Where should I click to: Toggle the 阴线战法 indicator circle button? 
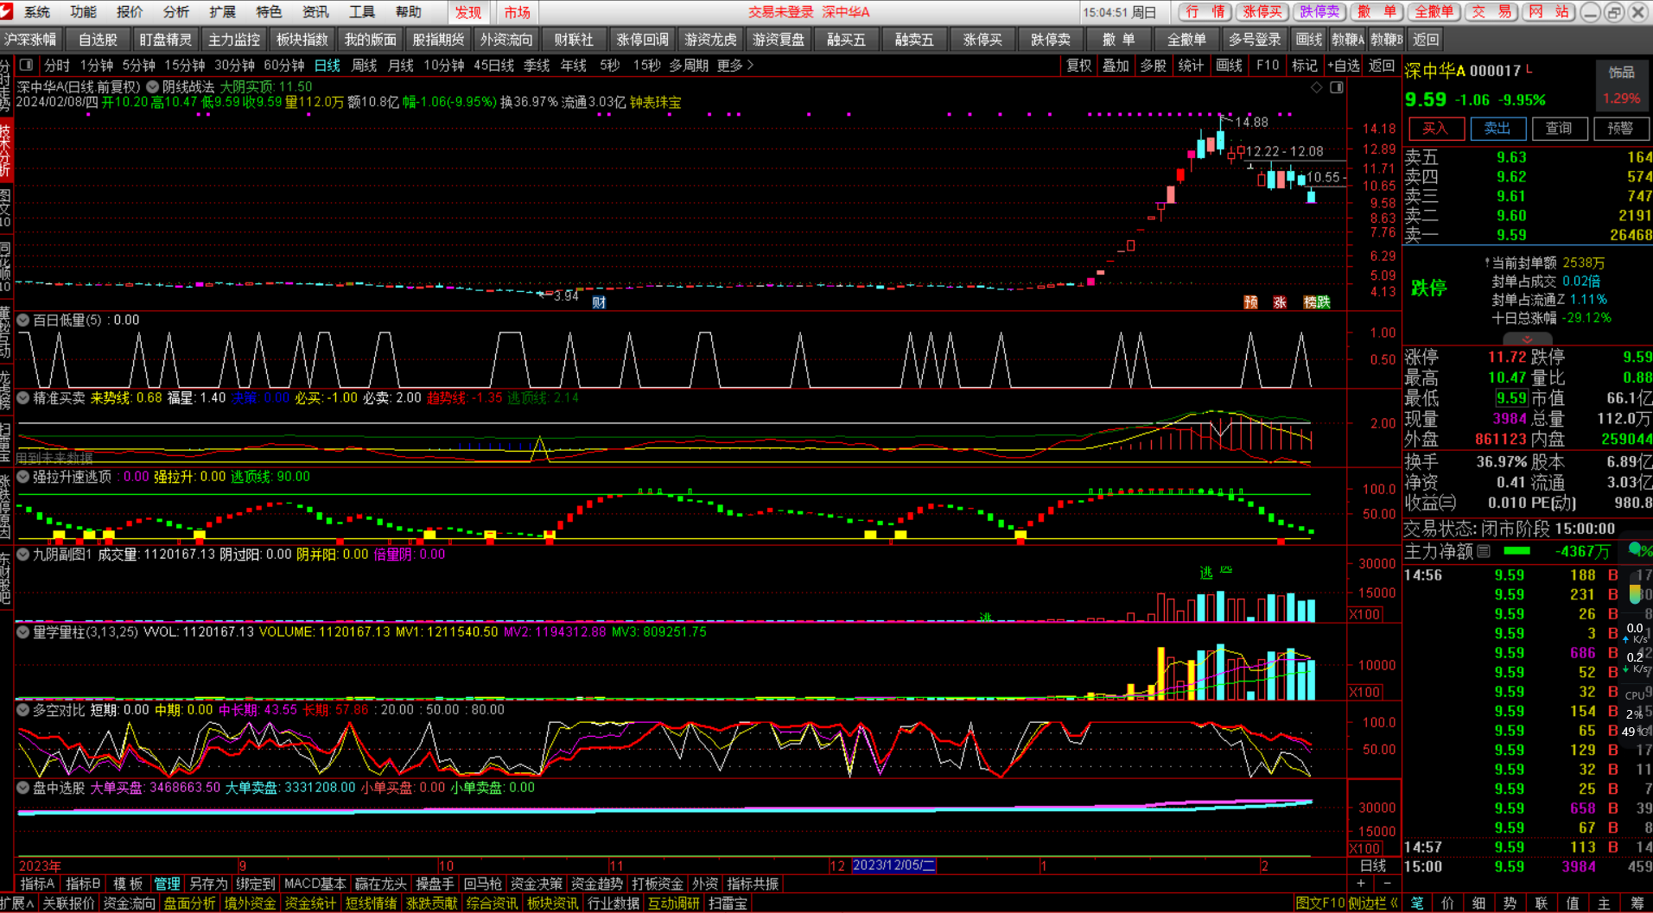(153, 87)
